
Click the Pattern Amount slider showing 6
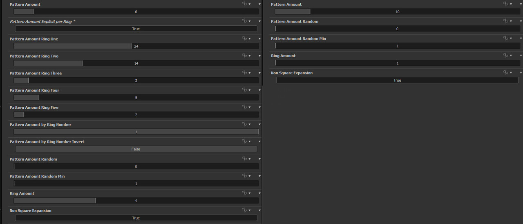coord(136,12)
